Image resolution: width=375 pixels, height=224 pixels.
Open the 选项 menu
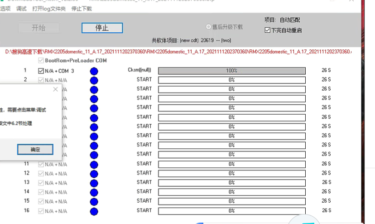5,9
